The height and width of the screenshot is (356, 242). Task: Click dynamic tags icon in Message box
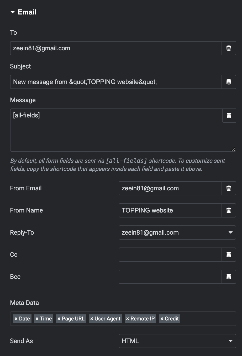(229, 116)
